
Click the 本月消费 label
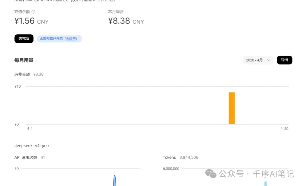point(116,12)
